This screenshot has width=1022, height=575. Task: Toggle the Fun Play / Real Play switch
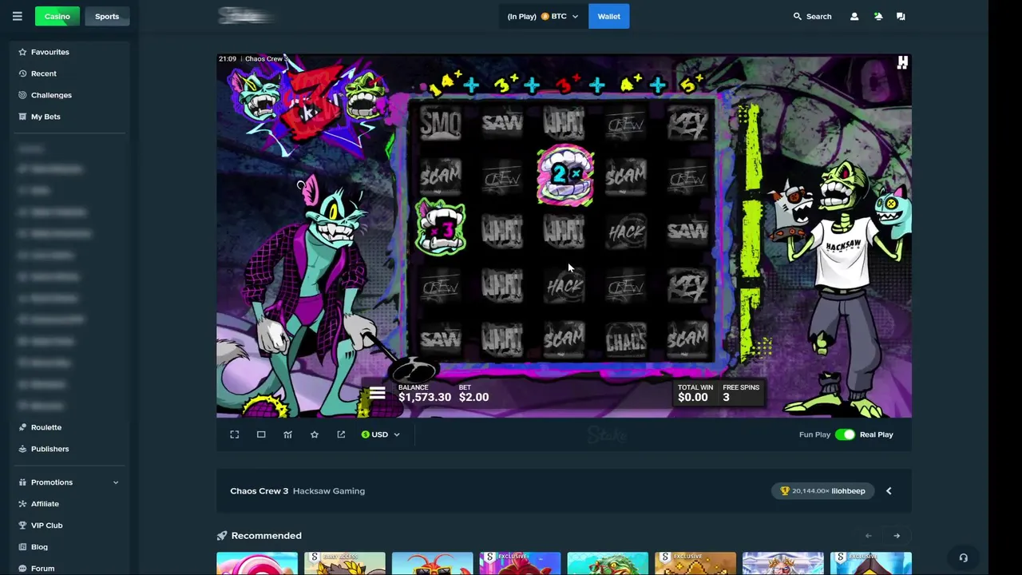pos(846,434)
